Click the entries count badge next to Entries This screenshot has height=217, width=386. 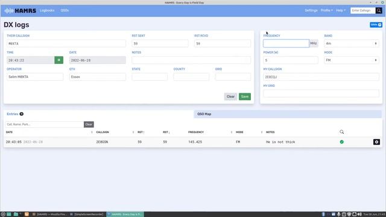tap(22, 114)
